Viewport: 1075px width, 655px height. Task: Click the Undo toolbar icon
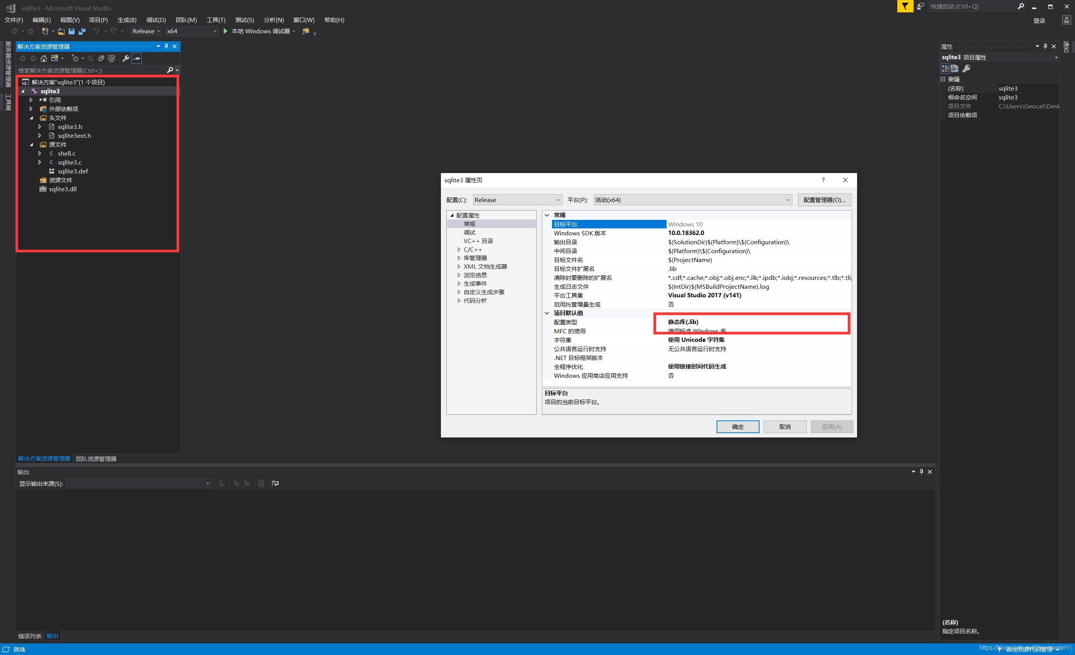click(x=94, y=31)
